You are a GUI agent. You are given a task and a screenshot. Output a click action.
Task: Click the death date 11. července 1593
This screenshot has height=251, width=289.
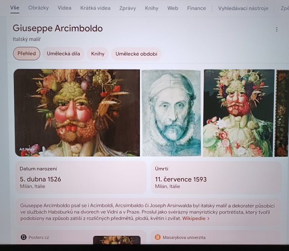tap(181, 179)
